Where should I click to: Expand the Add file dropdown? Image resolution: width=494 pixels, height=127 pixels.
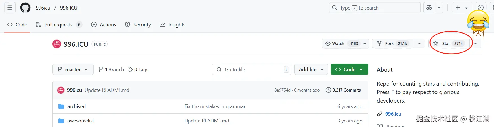(311, 70)
